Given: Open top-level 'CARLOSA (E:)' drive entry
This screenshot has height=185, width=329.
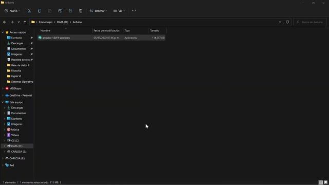Looking at the screenshot, I should click(17, 158).
